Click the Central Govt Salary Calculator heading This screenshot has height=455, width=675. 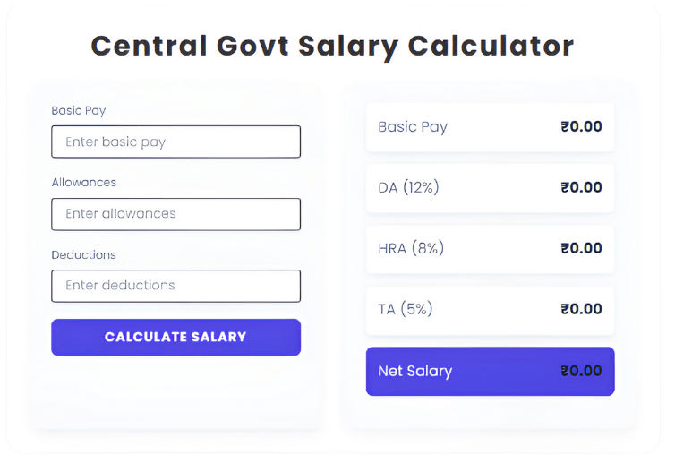coord(332,45)
